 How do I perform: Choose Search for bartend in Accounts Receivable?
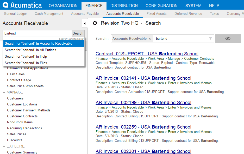(x=43, y=43)
